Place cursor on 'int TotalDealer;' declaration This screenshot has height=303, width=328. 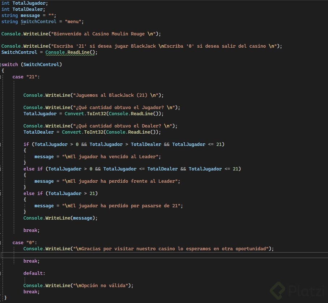[x=23, y=9]
